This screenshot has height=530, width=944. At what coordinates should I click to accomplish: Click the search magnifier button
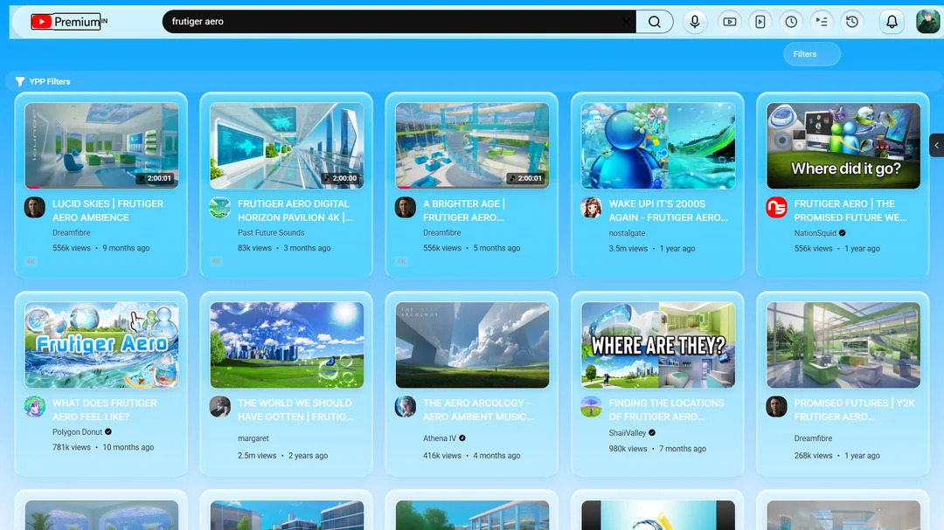coord(655,22)
